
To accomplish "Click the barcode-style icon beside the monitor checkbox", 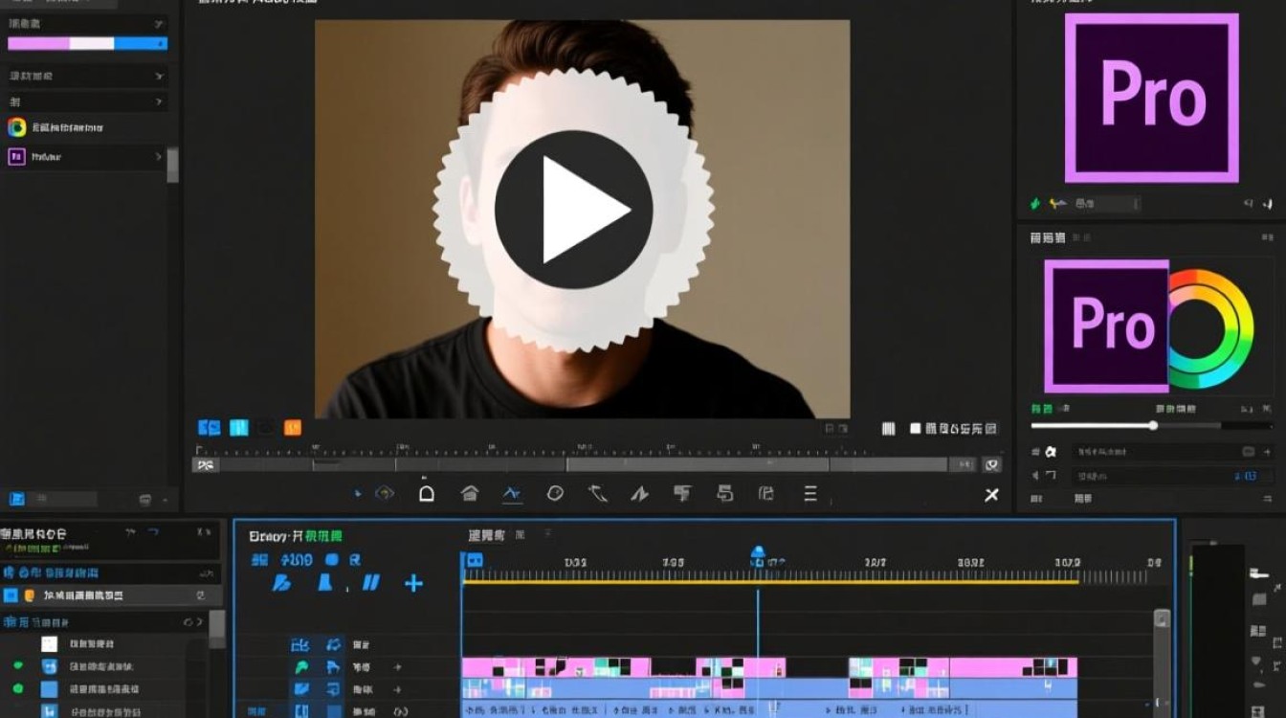I will [x=888, y=429].
